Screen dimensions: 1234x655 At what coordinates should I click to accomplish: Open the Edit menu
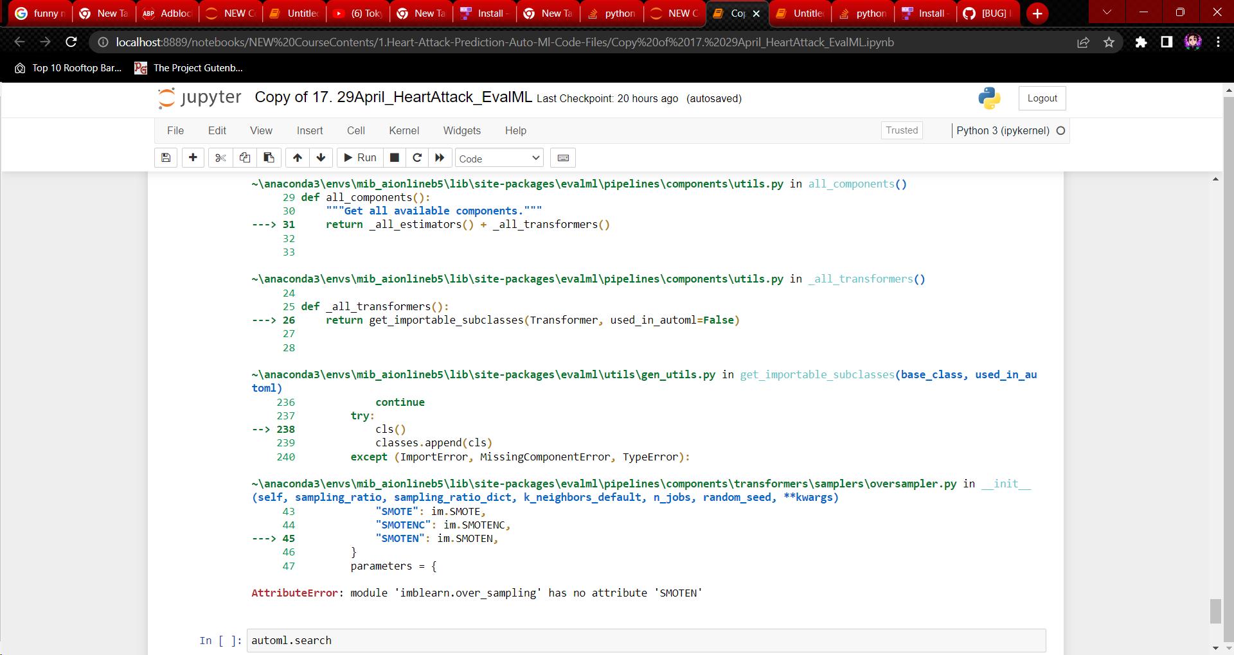(217, 130)
